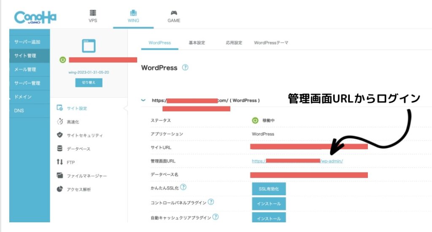
Task: Select the WING service tab
Action: pos(133,16)
